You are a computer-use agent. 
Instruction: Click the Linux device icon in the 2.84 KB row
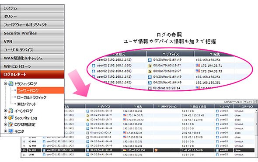(x=88, y=115)
